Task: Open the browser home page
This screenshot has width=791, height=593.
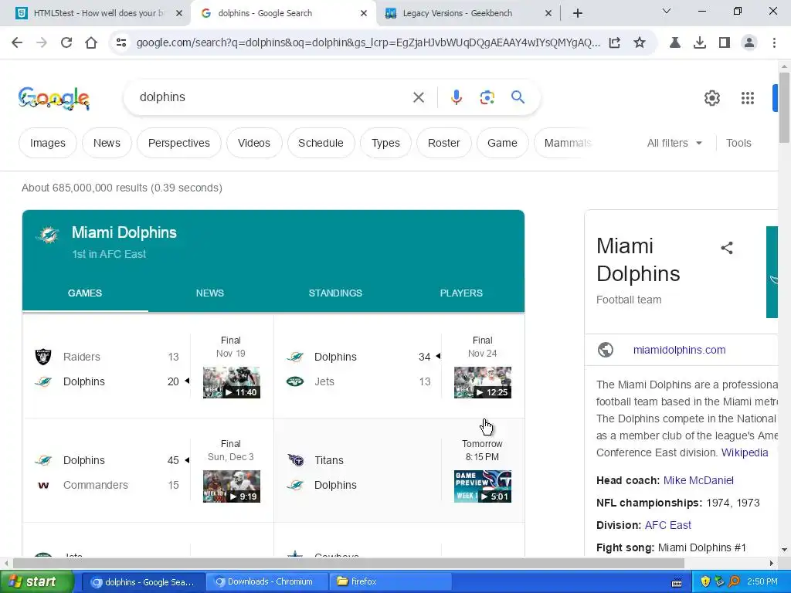Action: pyautogui.click(x=91, y=43)
